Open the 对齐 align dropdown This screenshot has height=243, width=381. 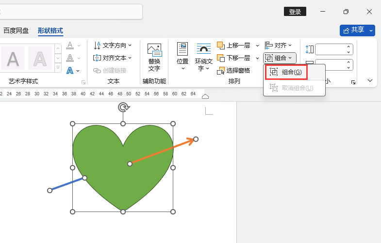click(x=278, y=46)
